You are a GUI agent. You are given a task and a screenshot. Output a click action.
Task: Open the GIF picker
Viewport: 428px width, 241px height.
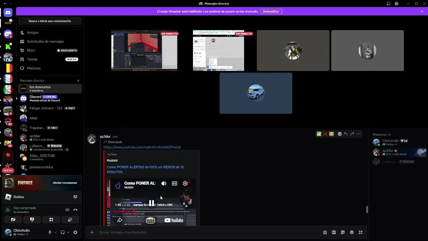[x=334, y=232]
